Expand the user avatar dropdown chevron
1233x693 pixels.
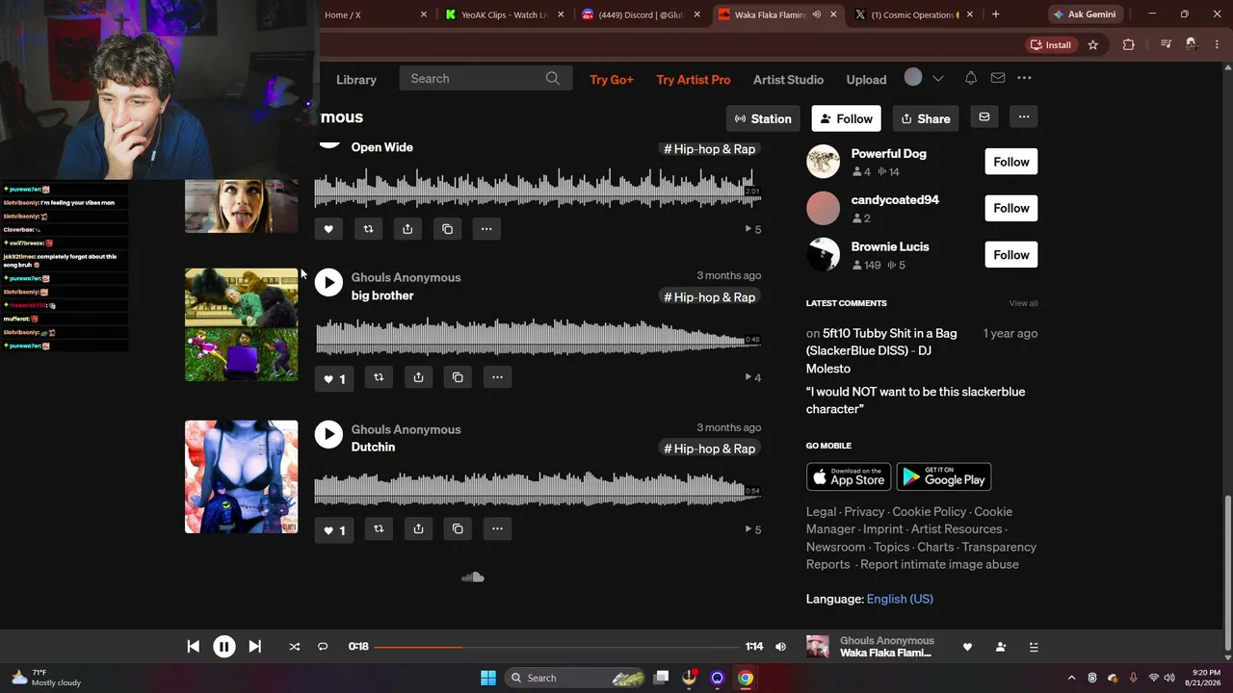point(937,78)
